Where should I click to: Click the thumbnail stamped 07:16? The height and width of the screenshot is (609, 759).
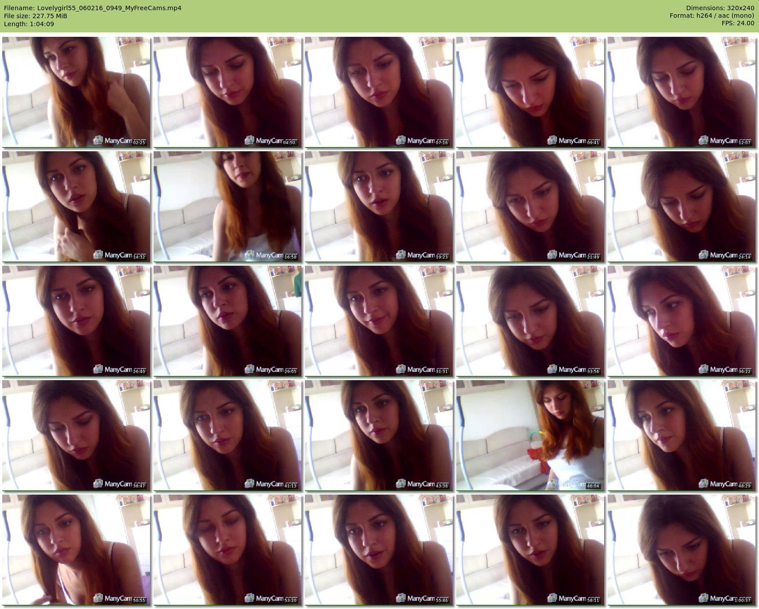[x=379, y=92]
